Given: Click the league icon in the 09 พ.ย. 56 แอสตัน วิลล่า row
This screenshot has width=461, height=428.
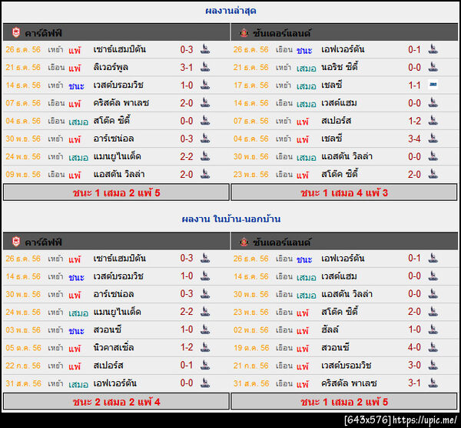Looking at the screenshot, I should click(x=205, y=174).
